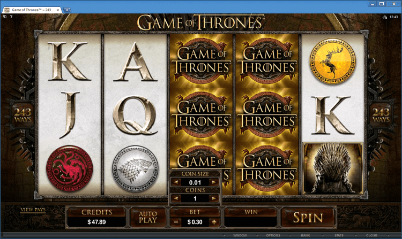Click the fullscreen icon at top left

(x=5, y=17)
